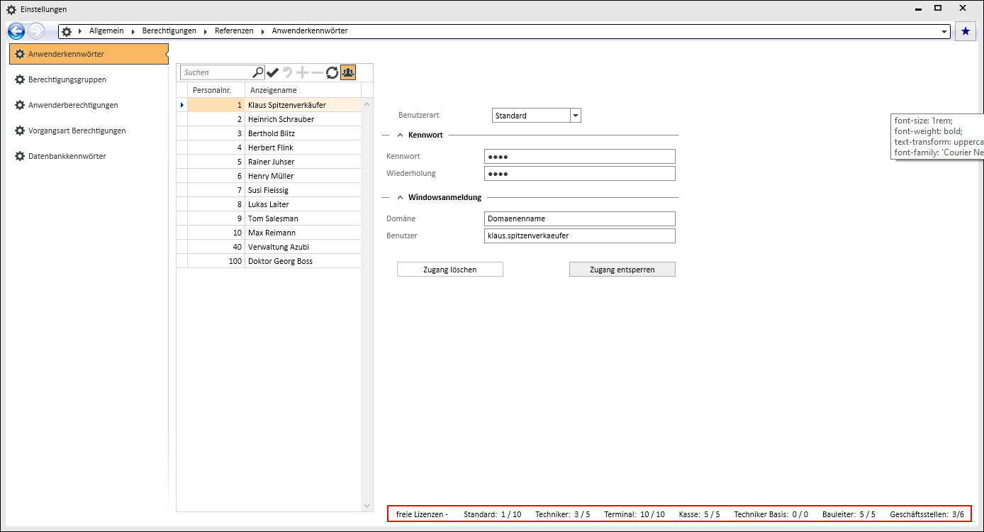Click the plus add-record icon
The width and height of the screenshot is (984, 532).
pos(303,72)
